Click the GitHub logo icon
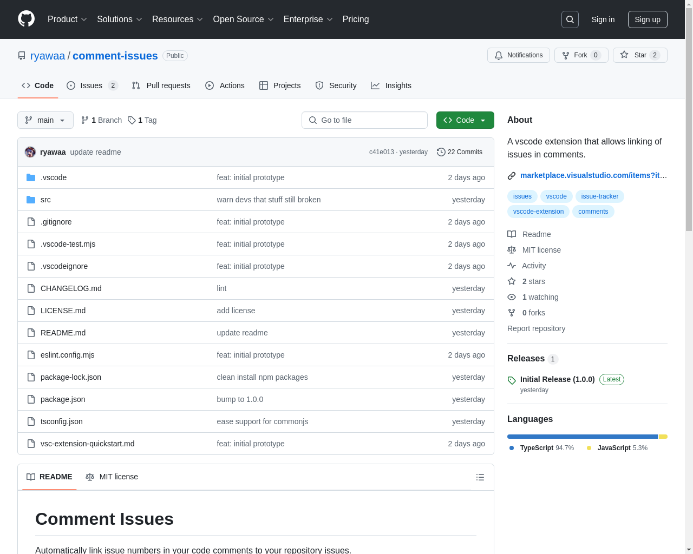Viewport: 693px width, 554px height. coord(27,19)
